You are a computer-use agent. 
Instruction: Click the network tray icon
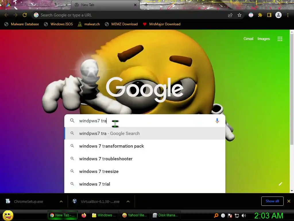(x=237, y=216)
